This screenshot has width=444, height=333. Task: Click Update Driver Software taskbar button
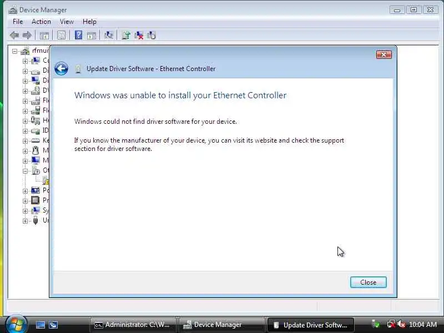click(310, 325)
